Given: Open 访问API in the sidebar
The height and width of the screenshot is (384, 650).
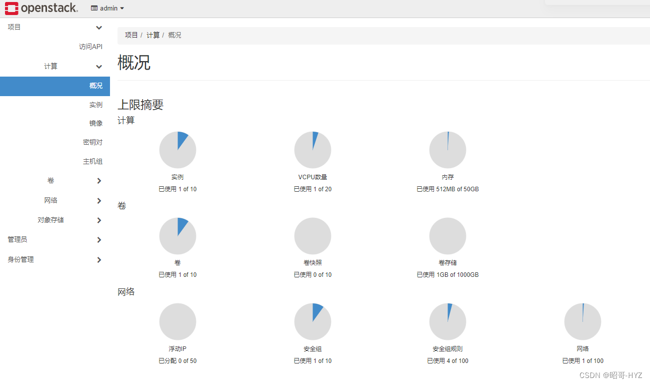Looking at the screenshot, I should [x=90, y=47].
